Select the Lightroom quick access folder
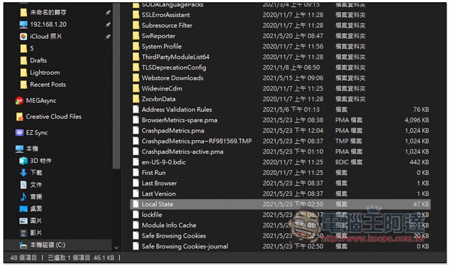 click(x=44, y=73)
